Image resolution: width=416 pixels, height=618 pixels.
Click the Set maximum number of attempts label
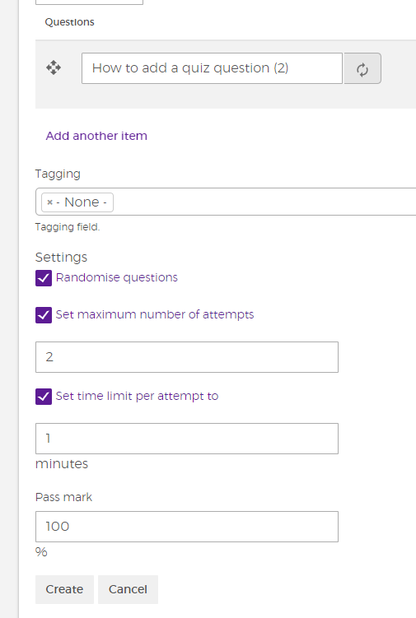tap(155, 314)
